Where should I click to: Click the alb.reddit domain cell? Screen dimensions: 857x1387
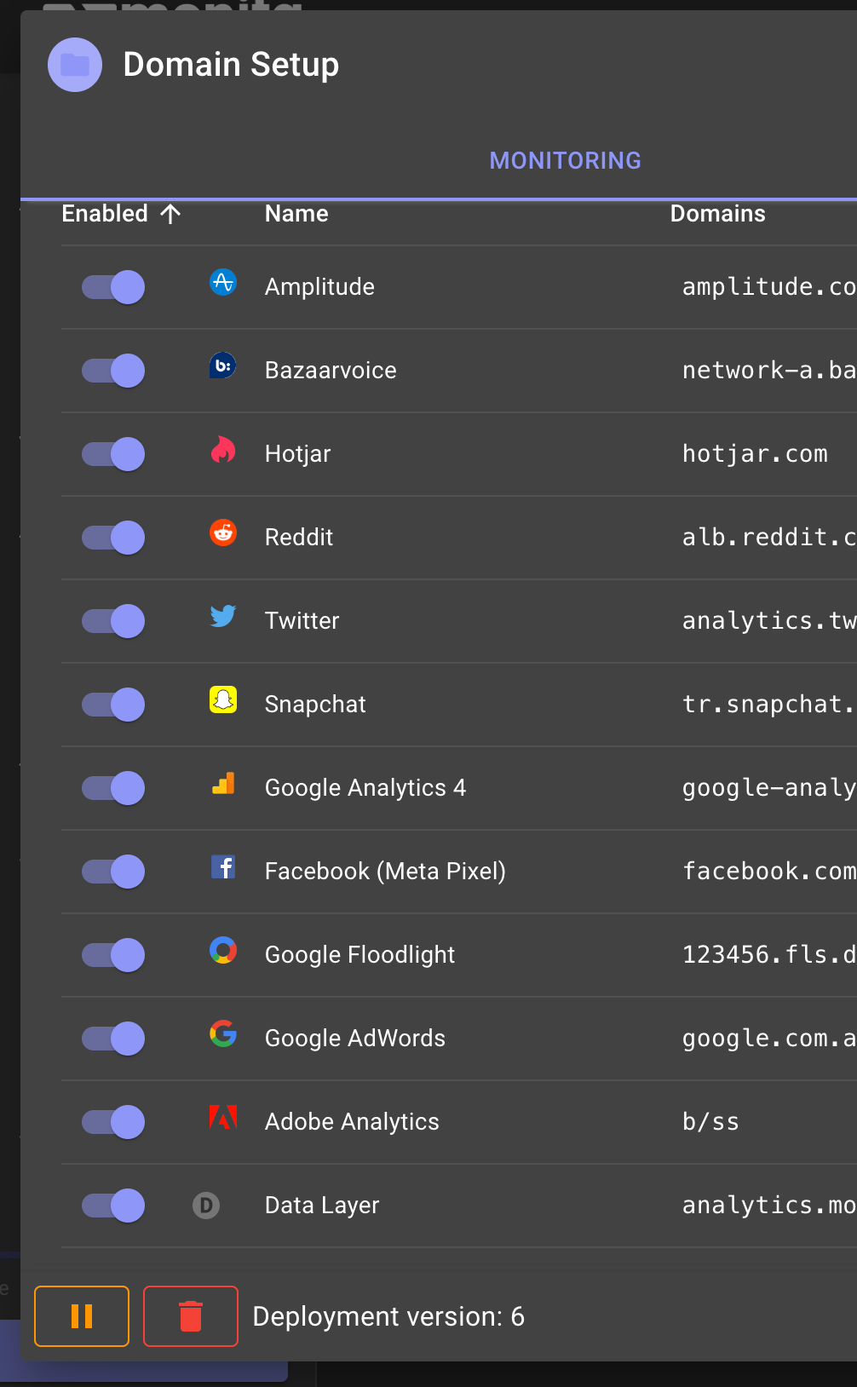(x=769, y=538)
